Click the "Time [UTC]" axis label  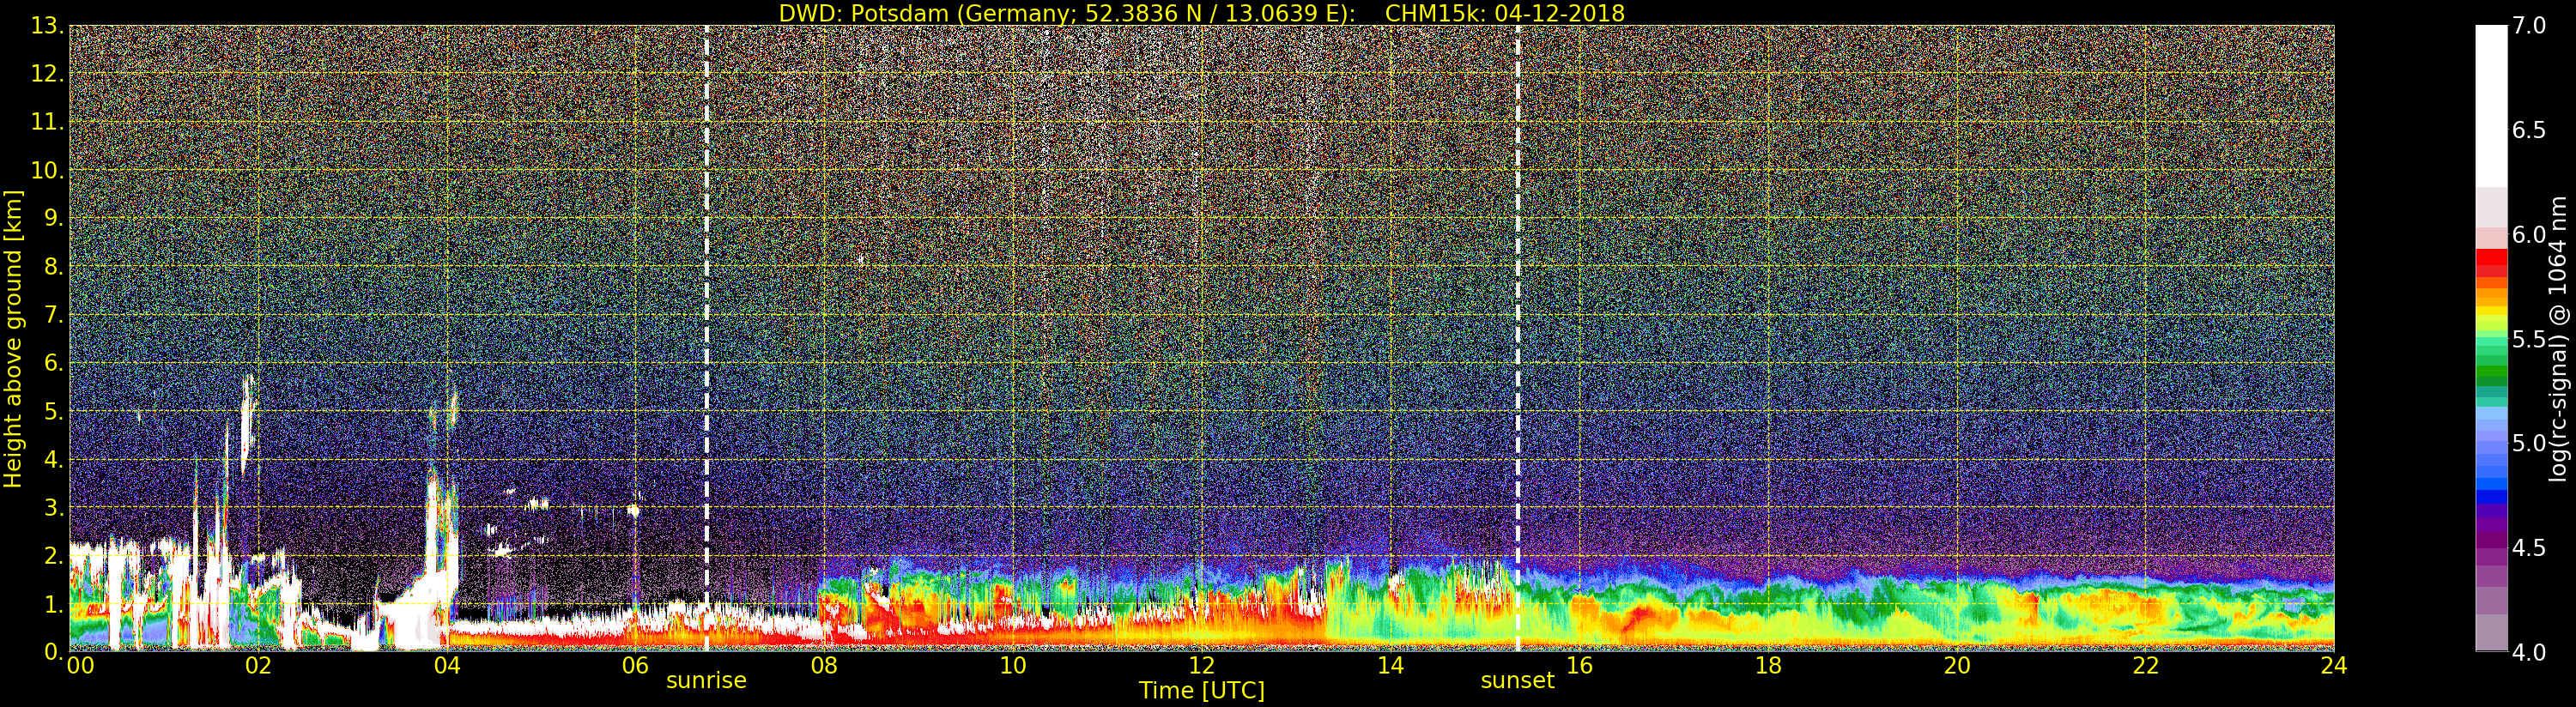tap(1202, 691)
